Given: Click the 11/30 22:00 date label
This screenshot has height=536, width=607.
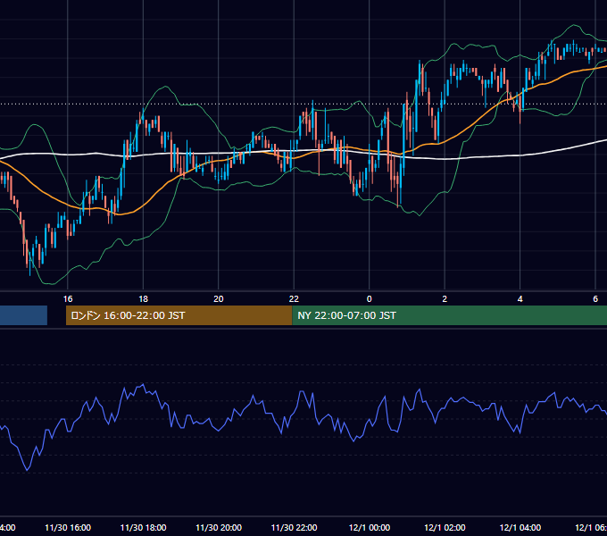Looking at the screenshot, I should pos(294,527).
